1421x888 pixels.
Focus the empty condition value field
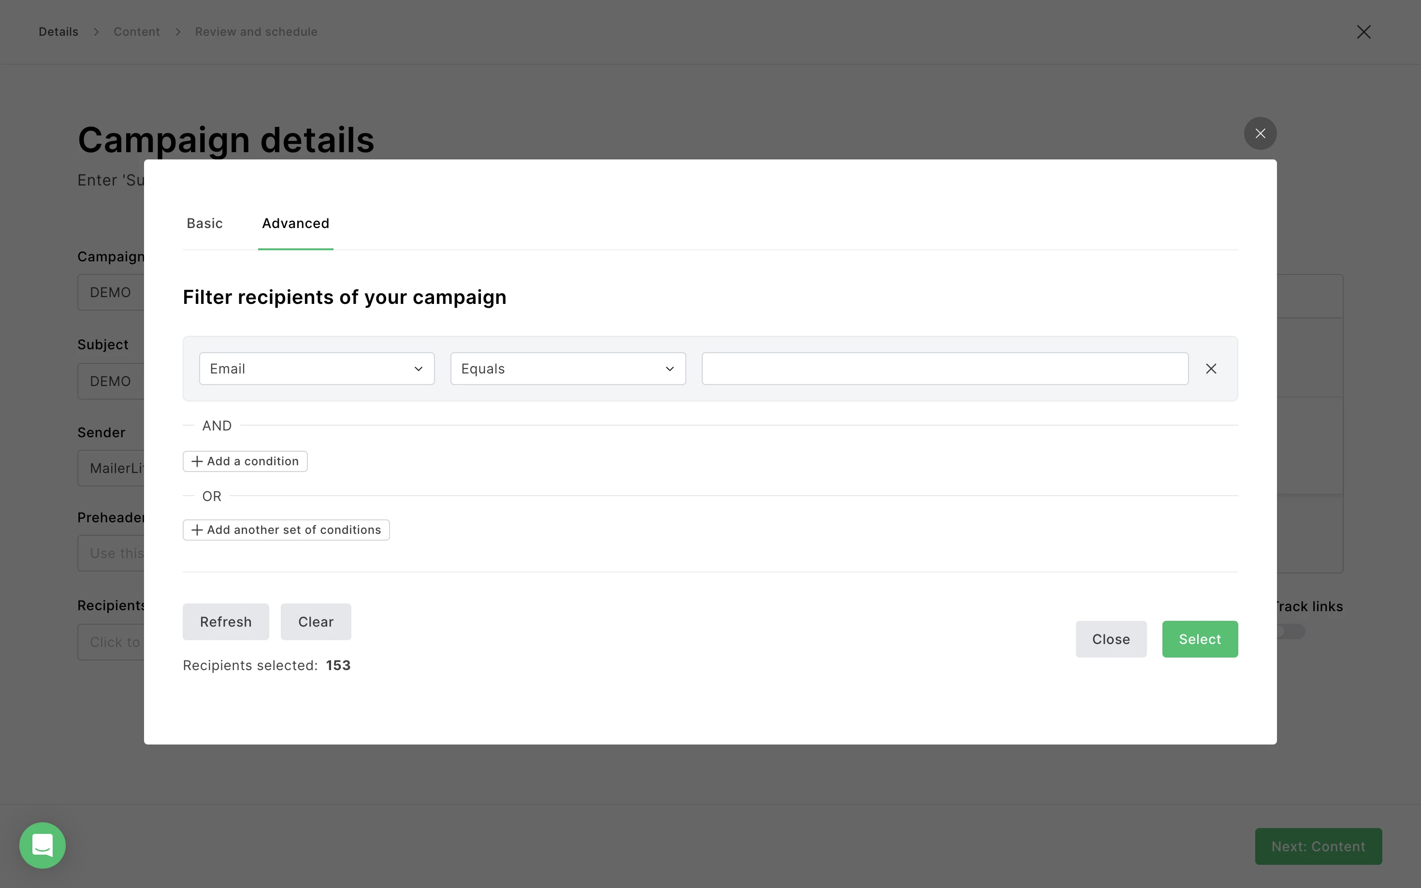[x=944, y=369]
